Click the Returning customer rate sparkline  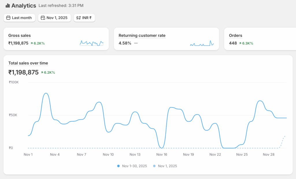[202, 43]
